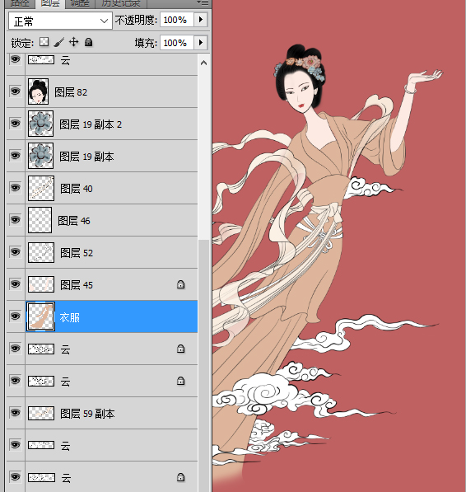
Task: Hide the locked 图层 45 layer
Action: (15, 284)
